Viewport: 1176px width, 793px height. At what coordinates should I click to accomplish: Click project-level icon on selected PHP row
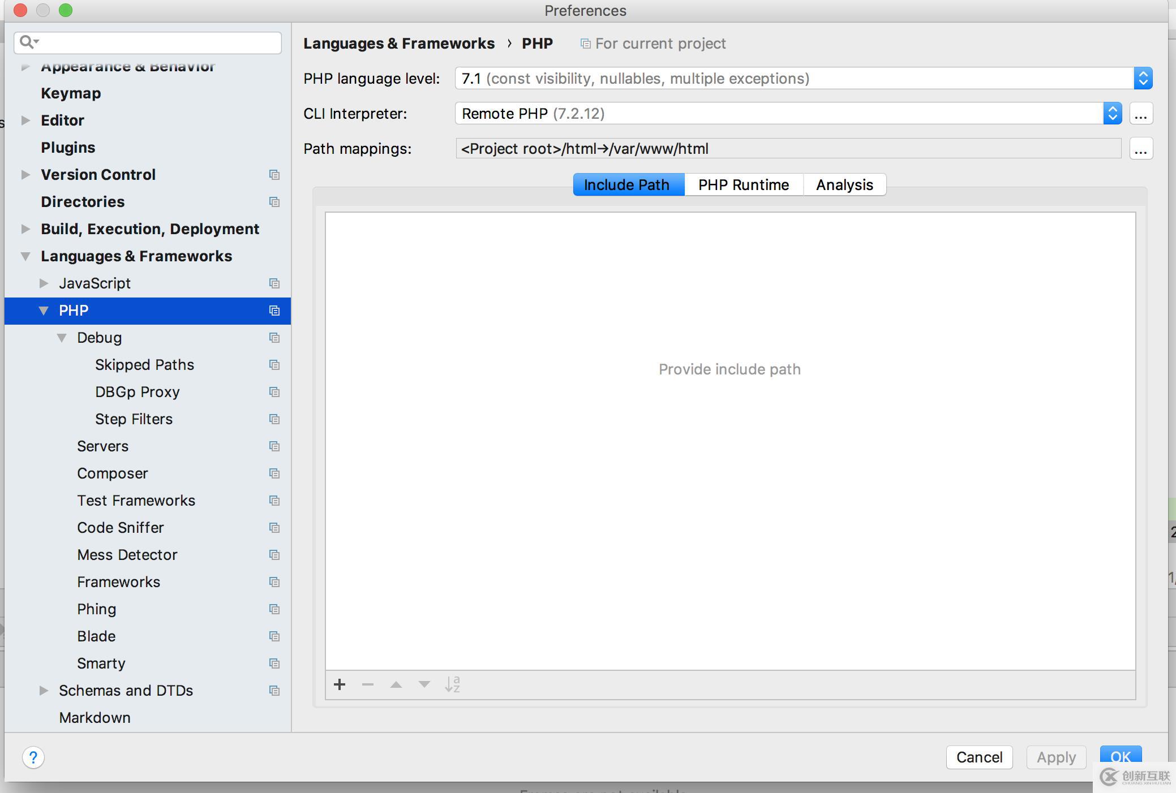274,311
